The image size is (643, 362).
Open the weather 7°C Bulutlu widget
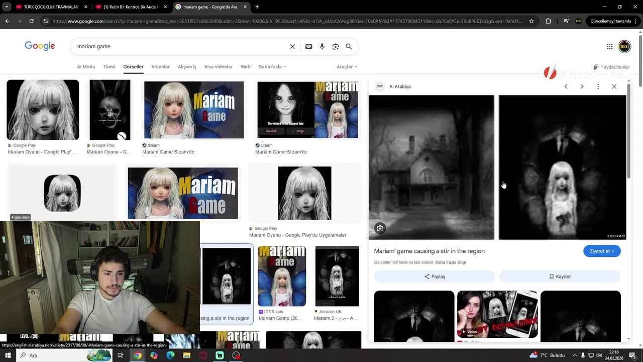547,355
